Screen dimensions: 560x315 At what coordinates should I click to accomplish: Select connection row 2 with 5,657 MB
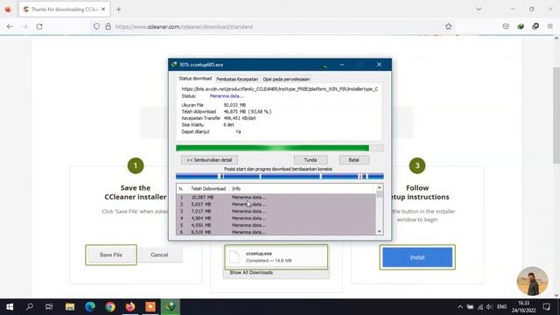coord(276,204)
